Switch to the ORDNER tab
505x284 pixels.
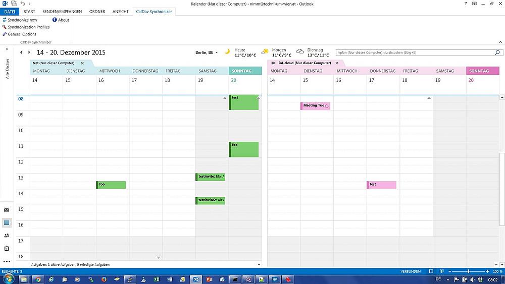point(97,12)
